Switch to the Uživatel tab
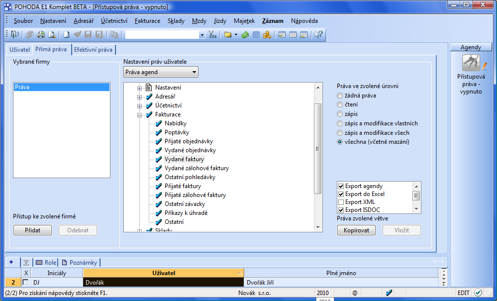497x301 pixels. 20,50
